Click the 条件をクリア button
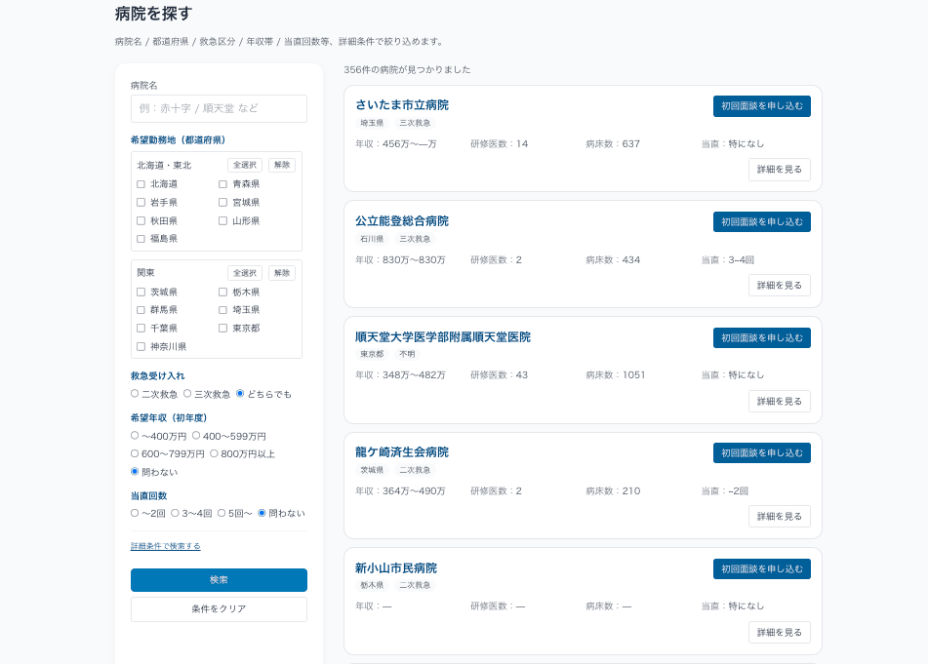 [x=219, y=608]
